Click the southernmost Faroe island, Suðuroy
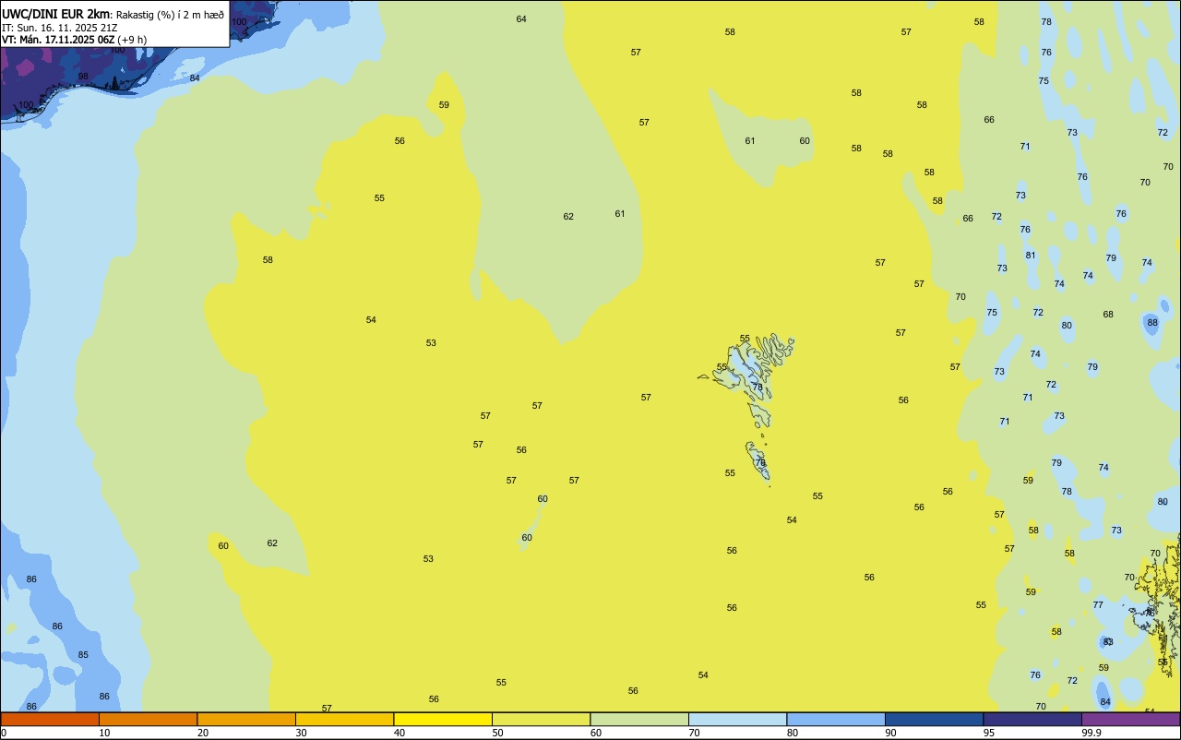Image resolution: width=1181 pixels, height=740 pixels. pos(758,461)
